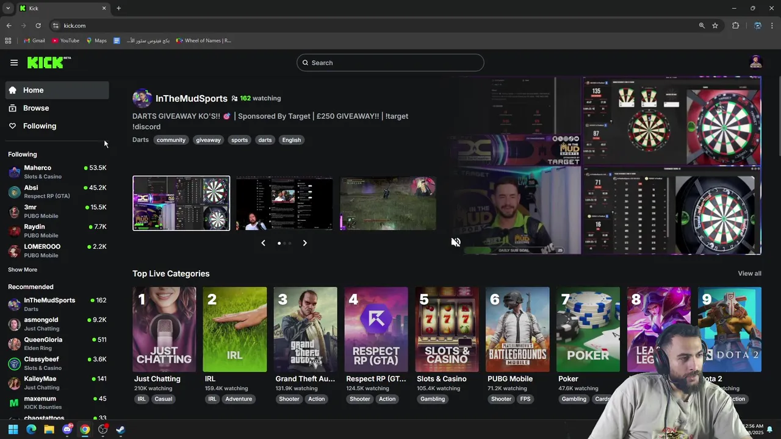Close the Kick browser tab

(104, 9)
